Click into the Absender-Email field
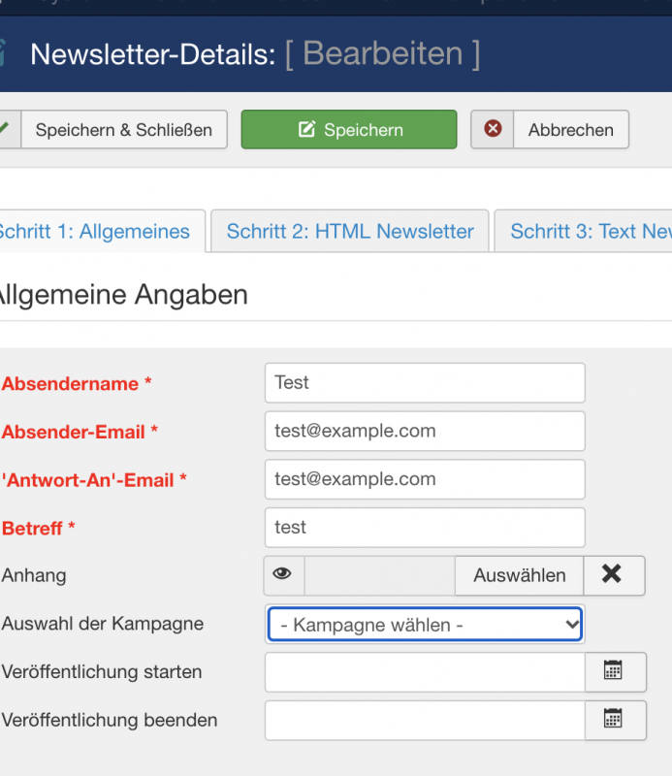This screenshot has width=672, height=776. 425,431
